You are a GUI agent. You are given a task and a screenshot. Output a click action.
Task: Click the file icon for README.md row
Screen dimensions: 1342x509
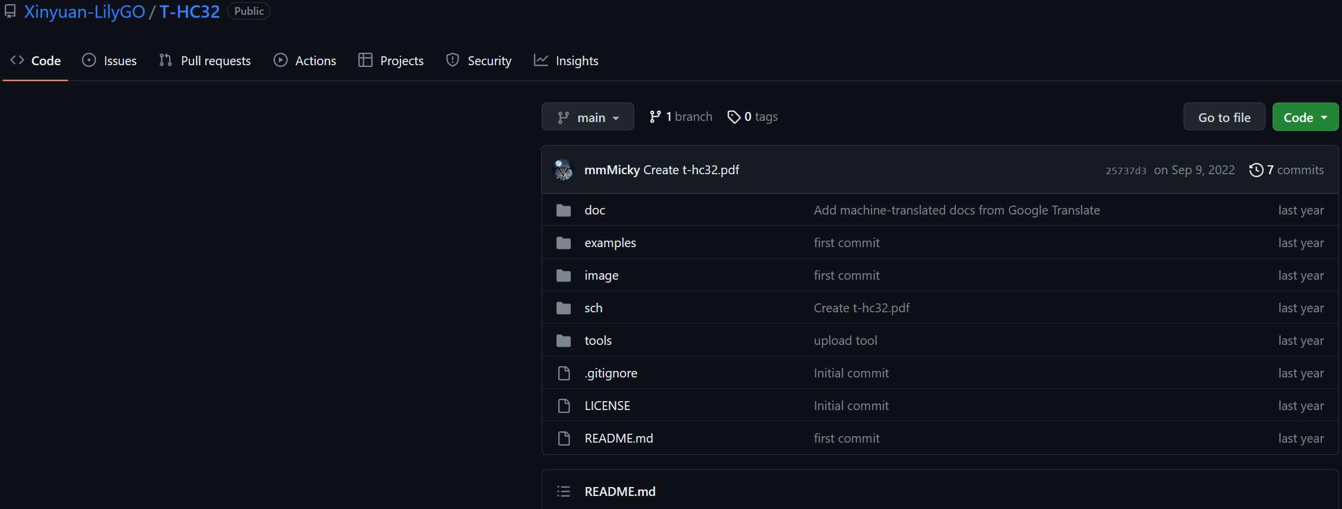point(564,438)
